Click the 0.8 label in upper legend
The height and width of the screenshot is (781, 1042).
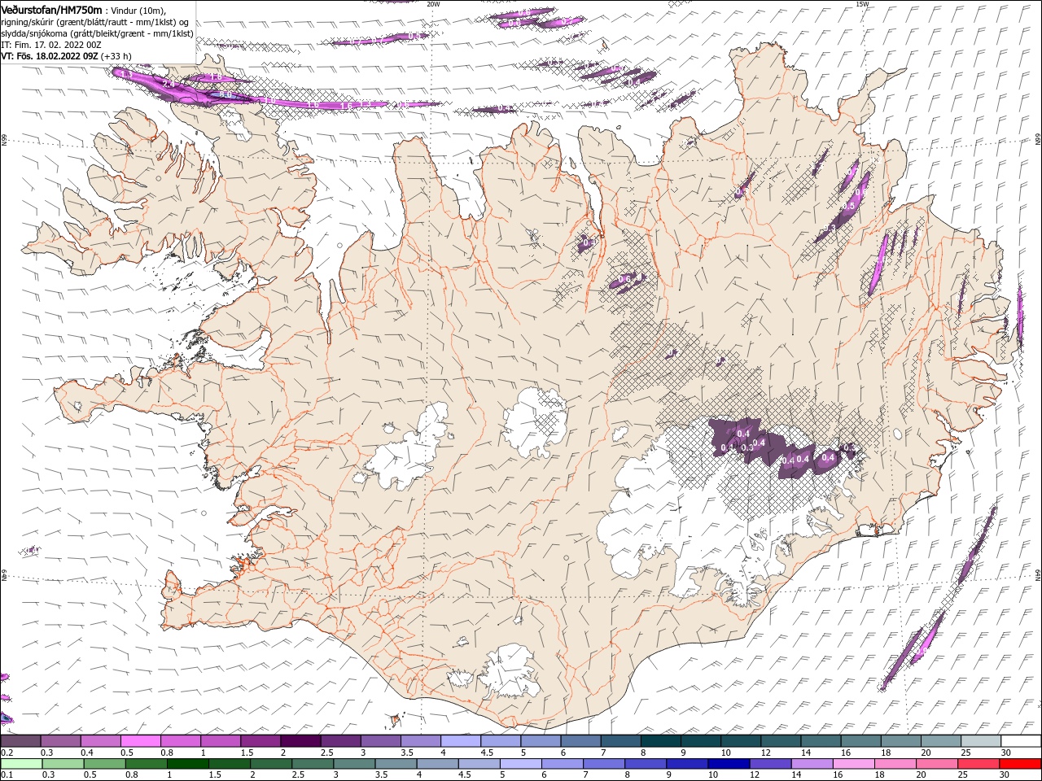167,753
